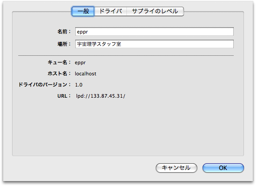
Task: Open the ドライバ tab
Action: pos(110,11)
